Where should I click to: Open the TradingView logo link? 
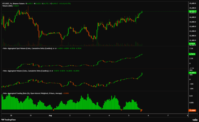[8, 120]
